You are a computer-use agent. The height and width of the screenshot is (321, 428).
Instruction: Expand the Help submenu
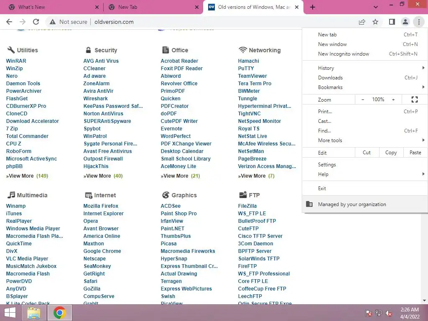coord(365,174)
